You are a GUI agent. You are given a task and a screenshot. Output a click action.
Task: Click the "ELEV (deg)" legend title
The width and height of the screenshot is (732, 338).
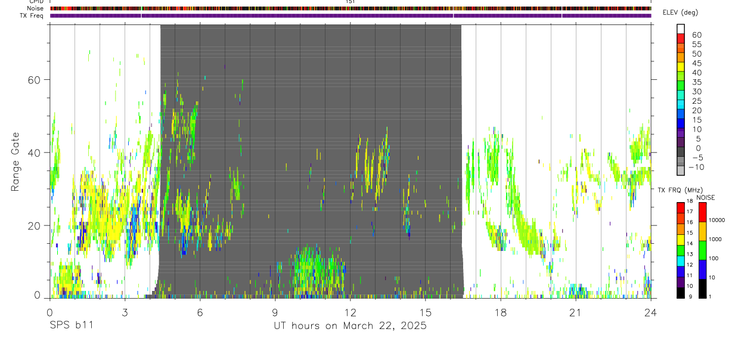[x=680, y=13]
